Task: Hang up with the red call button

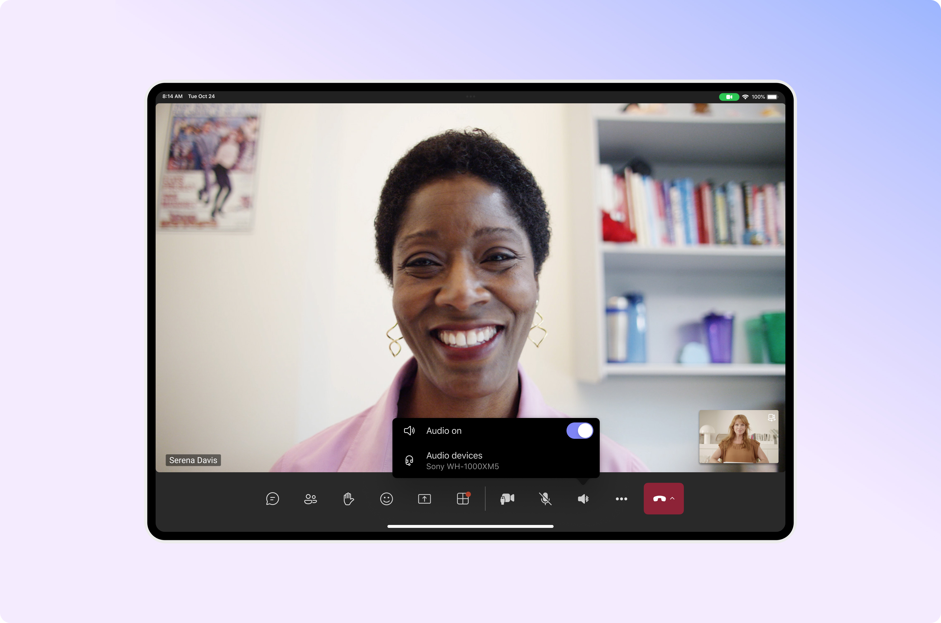Action: point(659,499)
